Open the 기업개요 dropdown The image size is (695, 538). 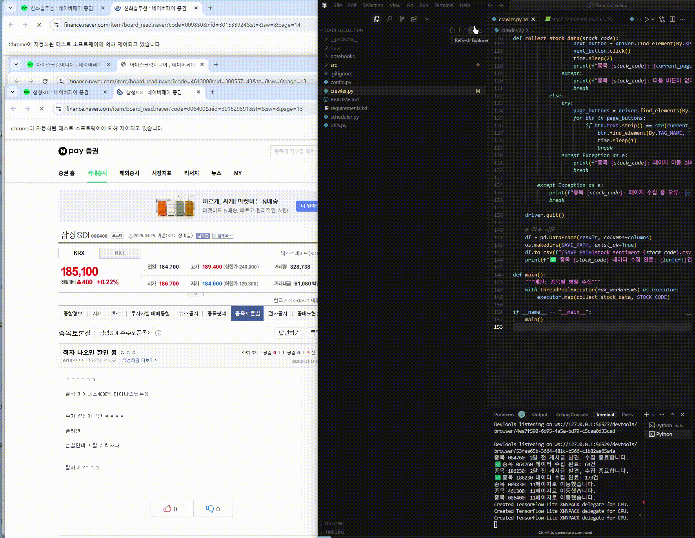[x=223, y=236]
